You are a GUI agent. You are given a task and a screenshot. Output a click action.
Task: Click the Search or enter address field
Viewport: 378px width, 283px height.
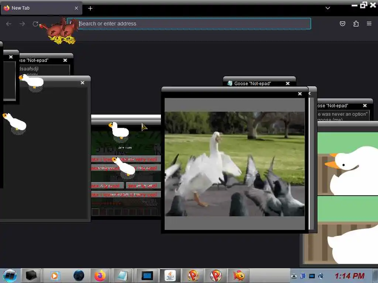click(189, 24)
